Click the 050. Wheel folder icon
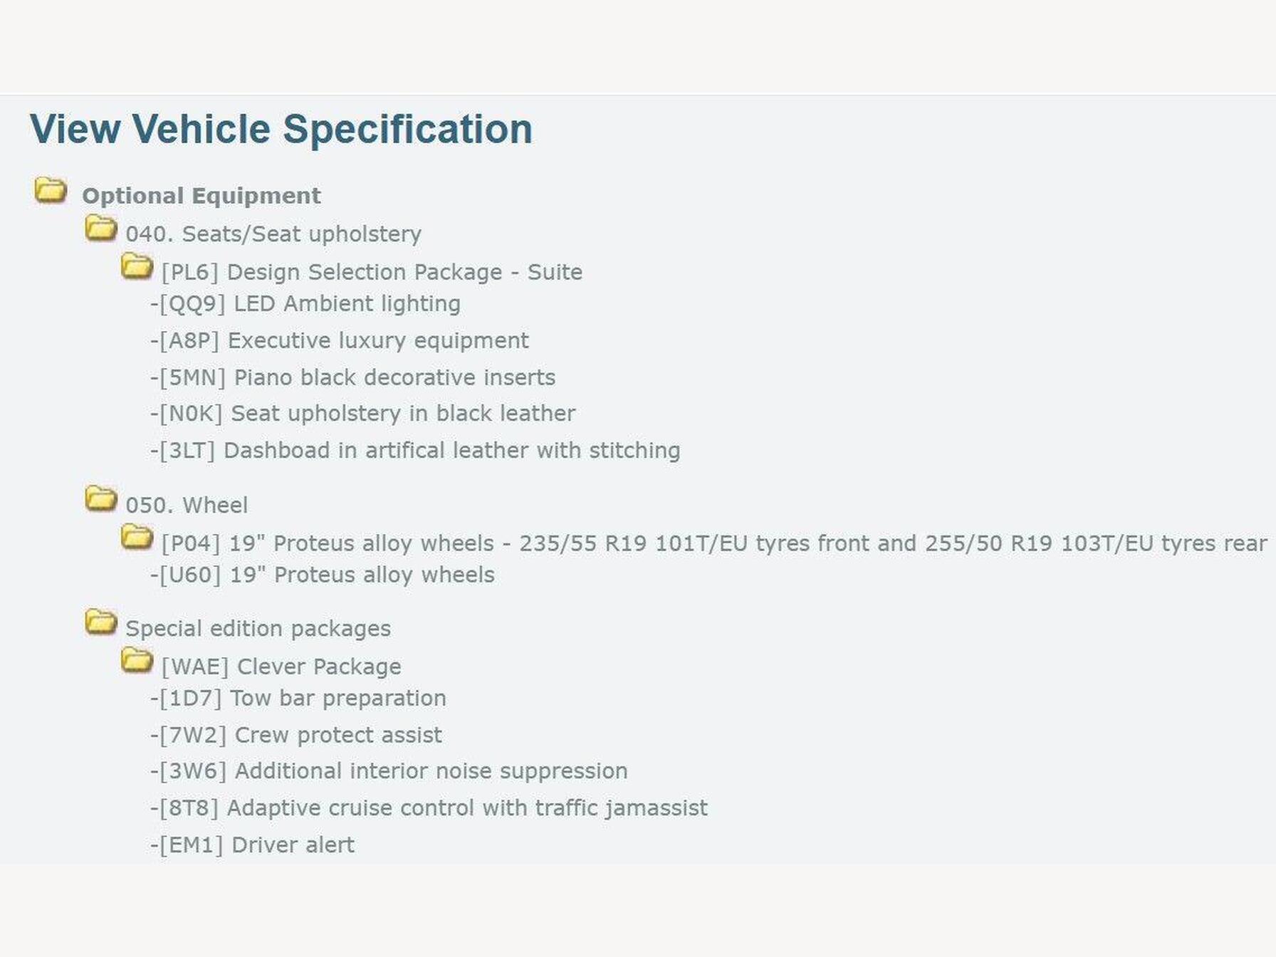 pos(100,500)
